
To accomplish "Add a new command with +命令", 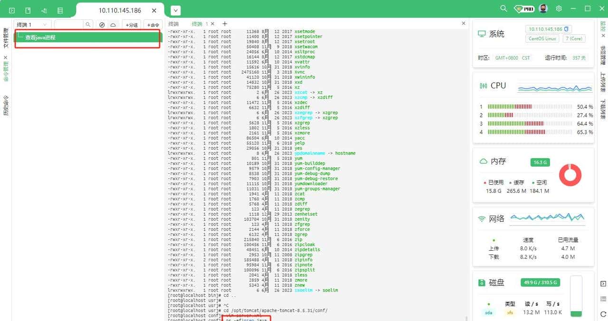I will tap(153, 25).
